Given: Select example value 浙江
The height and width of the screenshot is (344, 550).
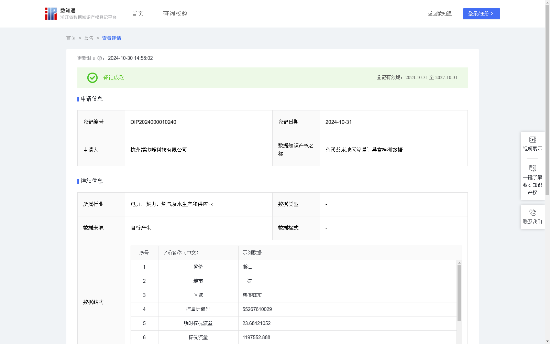Looking at the screenshot, I should pyautogui.click(x=247, y=267).
